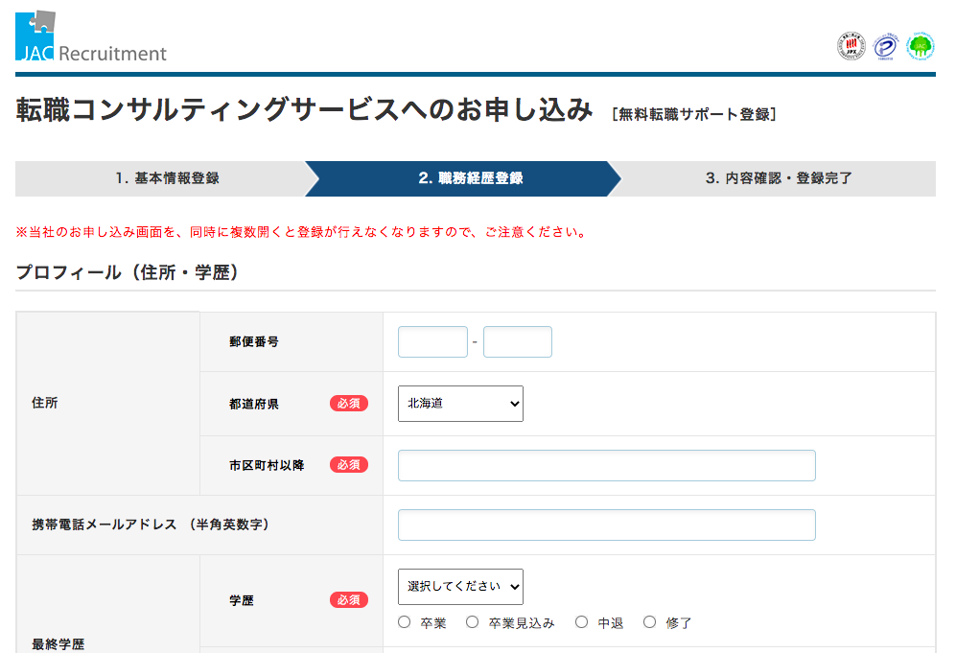The image size is (956, 653).
Task: Click the 必須 badge next to 市区町村以降
Action: tap(349, 465)
